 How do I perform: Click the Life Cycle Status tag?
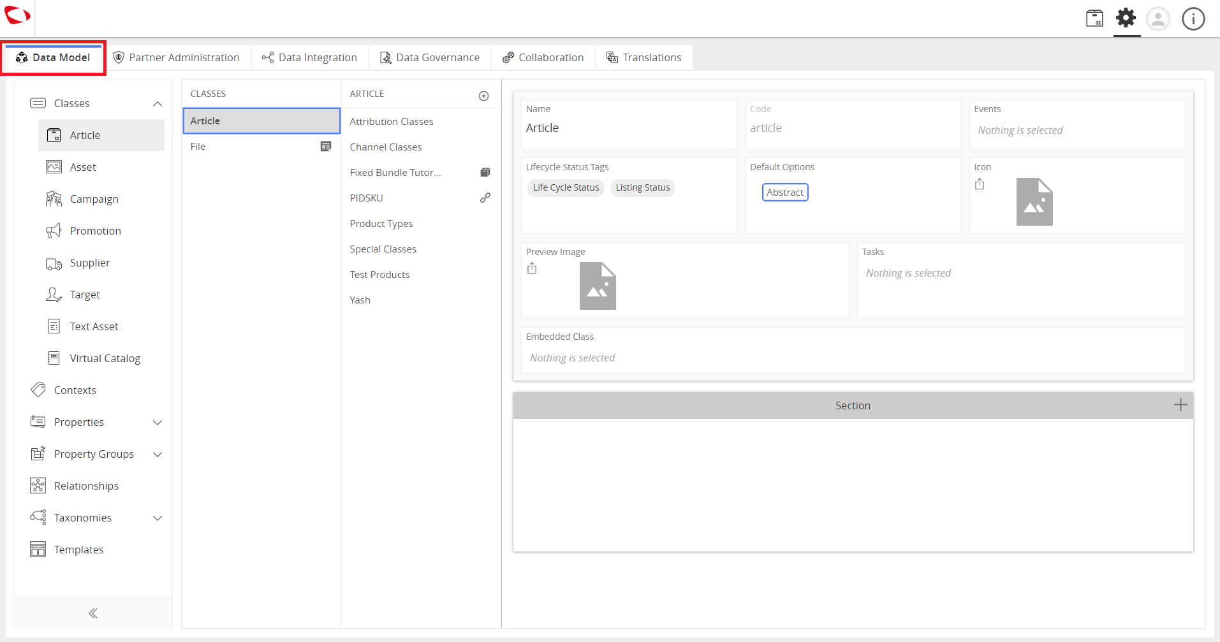pyautogui.click(x=566, y=187)
